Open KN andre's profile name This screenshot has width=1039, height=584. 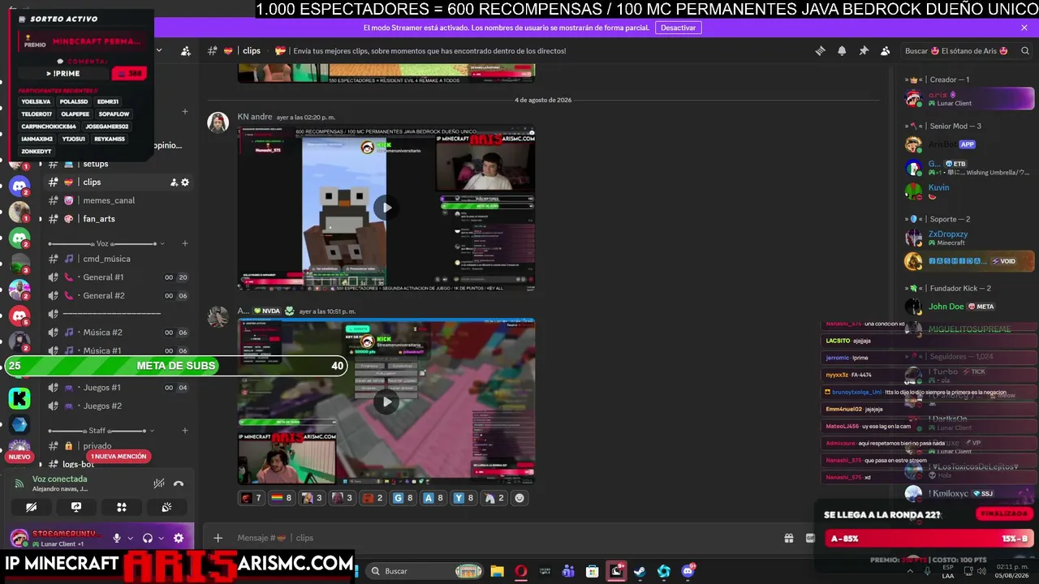click(255, 117)
